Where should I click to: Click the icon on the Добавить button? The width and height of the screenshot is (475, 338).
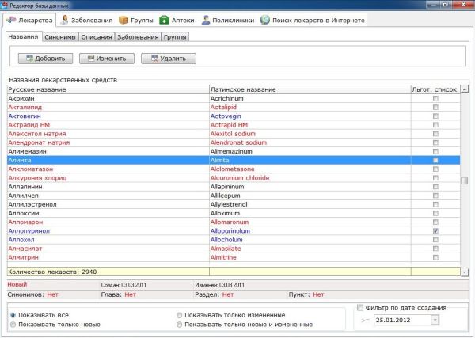(29, 59)
